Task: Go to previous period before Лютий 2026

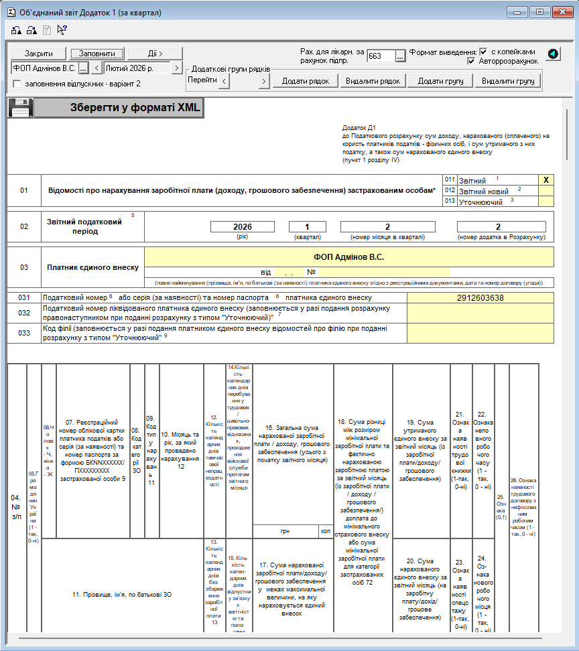Action: pos(96,68)
